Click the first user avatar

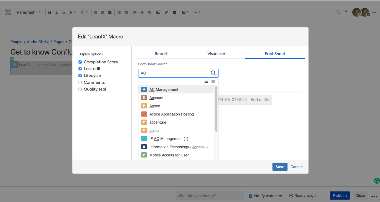pos(357,12)
